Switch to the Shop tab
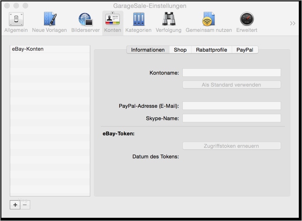Viewport: 302px width, 221px height. 180,50
